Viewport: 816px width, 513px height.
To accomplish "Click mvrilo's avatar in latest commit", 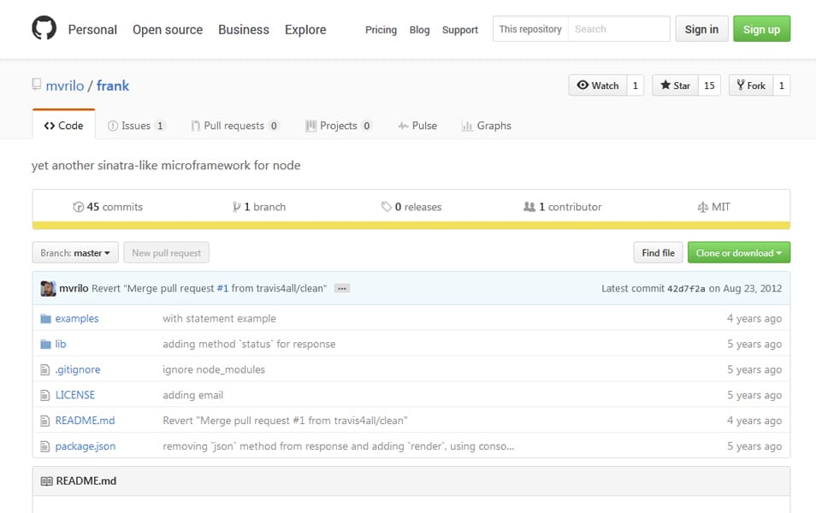I will (48, 288).
